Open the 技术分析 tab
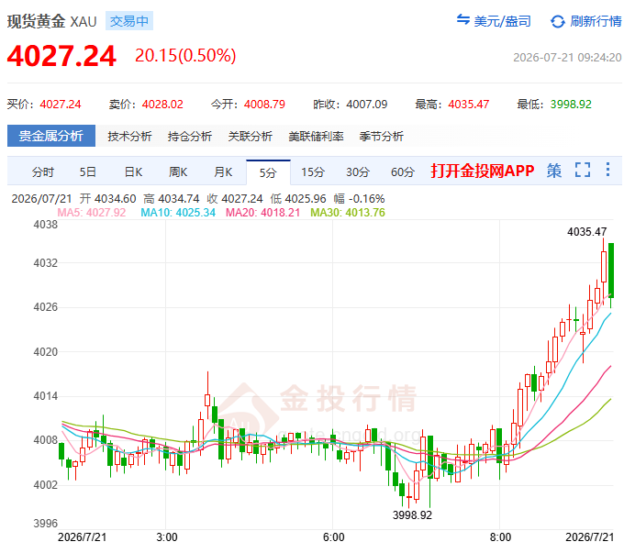 pos(129,137)
